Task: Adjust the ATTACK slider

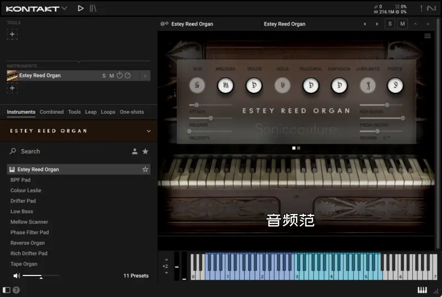Action: point(197,105)
